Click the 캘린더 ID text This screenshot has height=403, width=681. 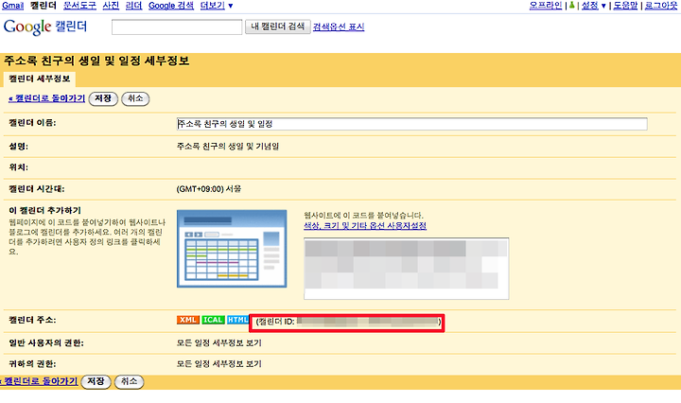348,322
